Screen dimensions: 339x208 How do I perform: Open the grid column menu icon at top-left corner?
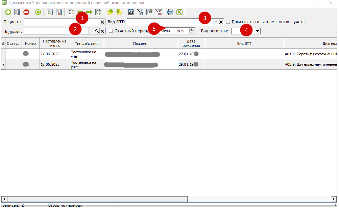point(3,43)
